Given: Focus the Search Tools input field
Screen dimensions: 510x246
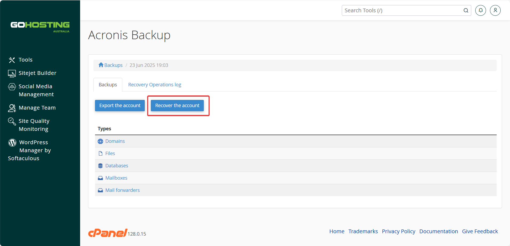Looking at the screenshot, I should tap(403, 10).
